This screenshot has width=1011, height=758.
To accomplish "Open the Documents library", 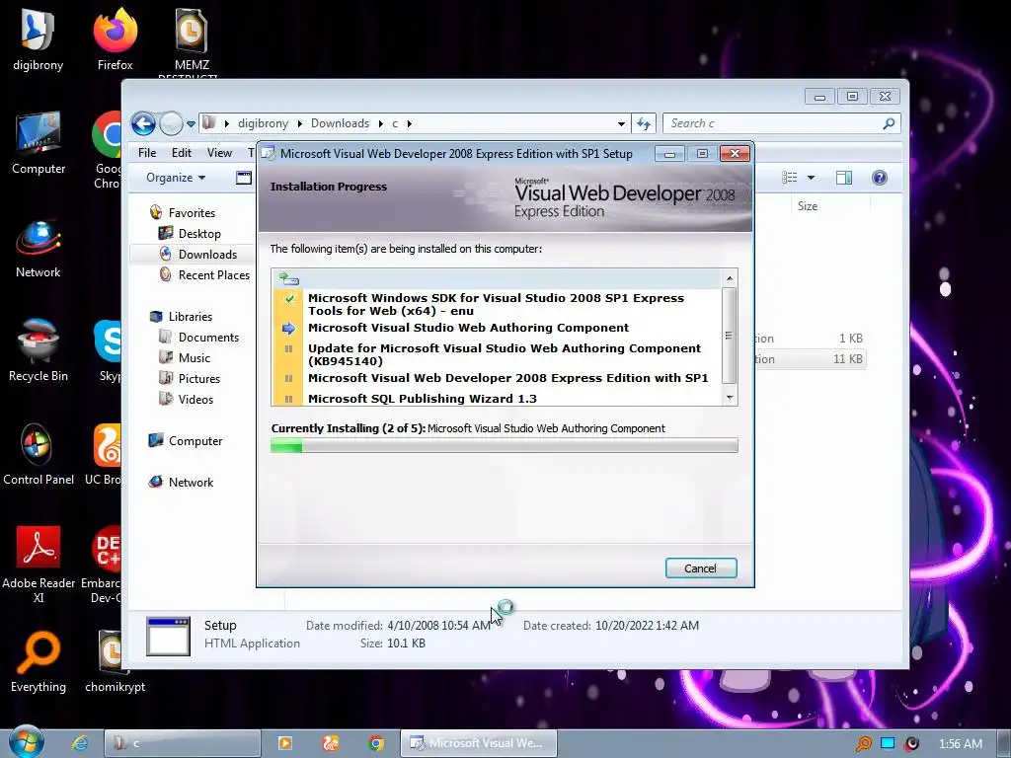I will [x=208, y=338].
